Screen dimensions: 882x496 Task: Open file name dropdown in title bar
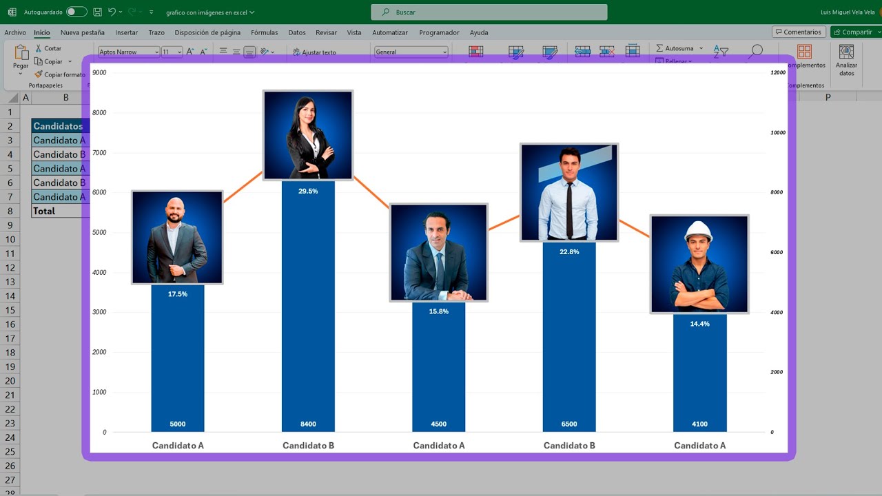252,12
